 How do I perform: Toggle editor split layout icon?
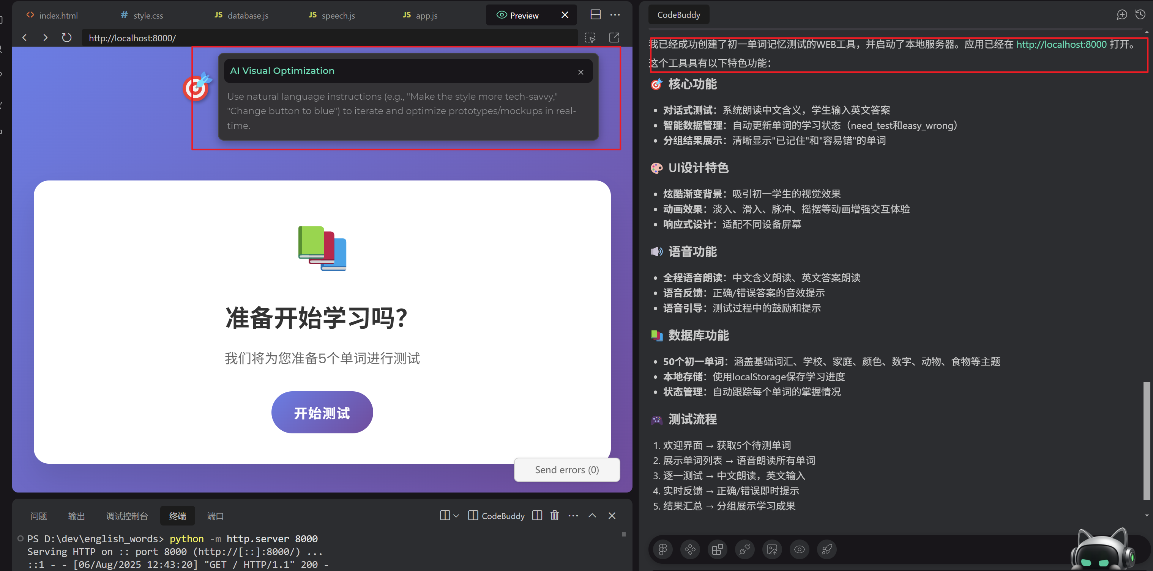point(596,15)
